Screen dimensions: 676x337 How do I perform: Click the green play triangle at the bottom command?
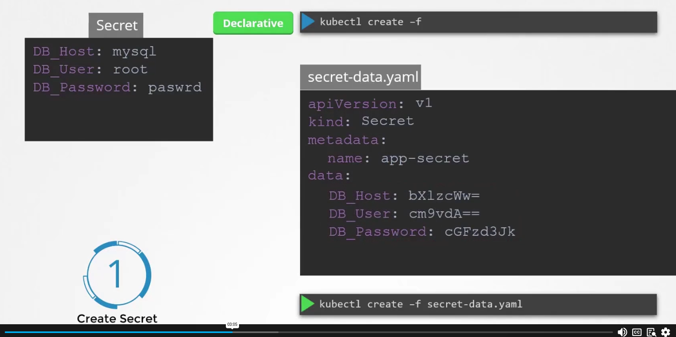tap(307, 304)
